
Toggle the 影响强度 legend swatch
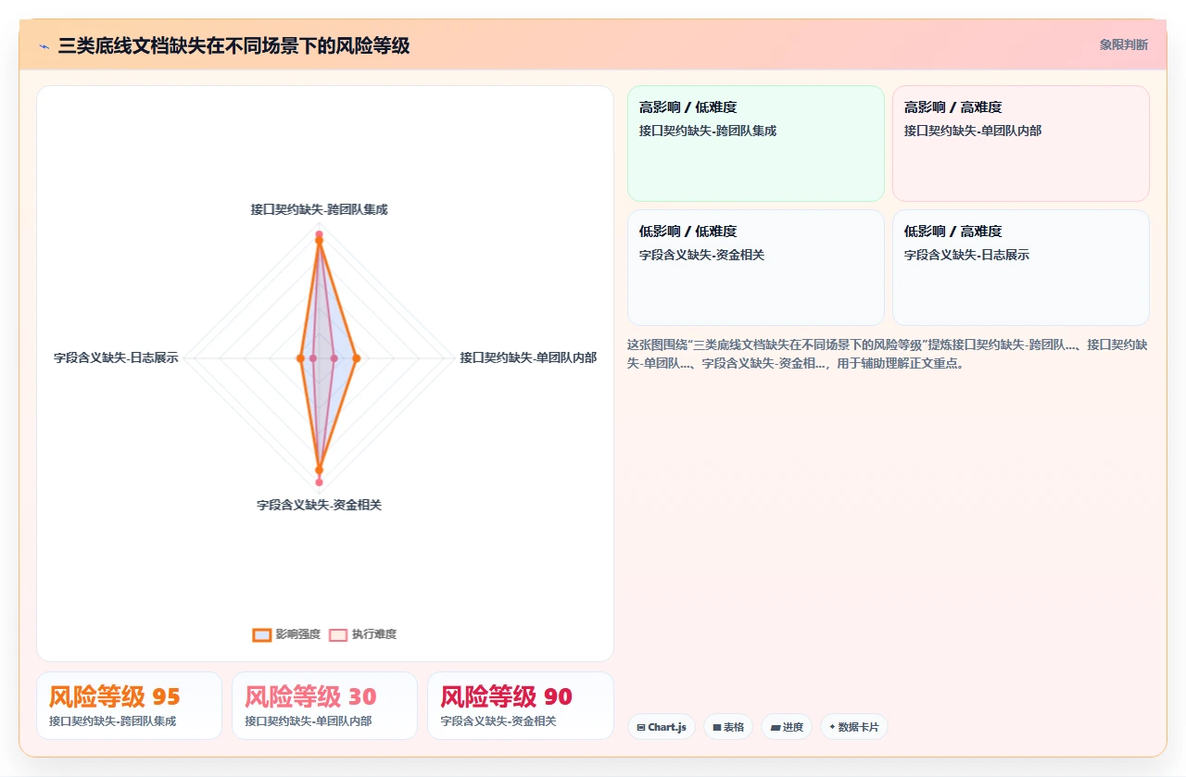[x=262, y=634]
